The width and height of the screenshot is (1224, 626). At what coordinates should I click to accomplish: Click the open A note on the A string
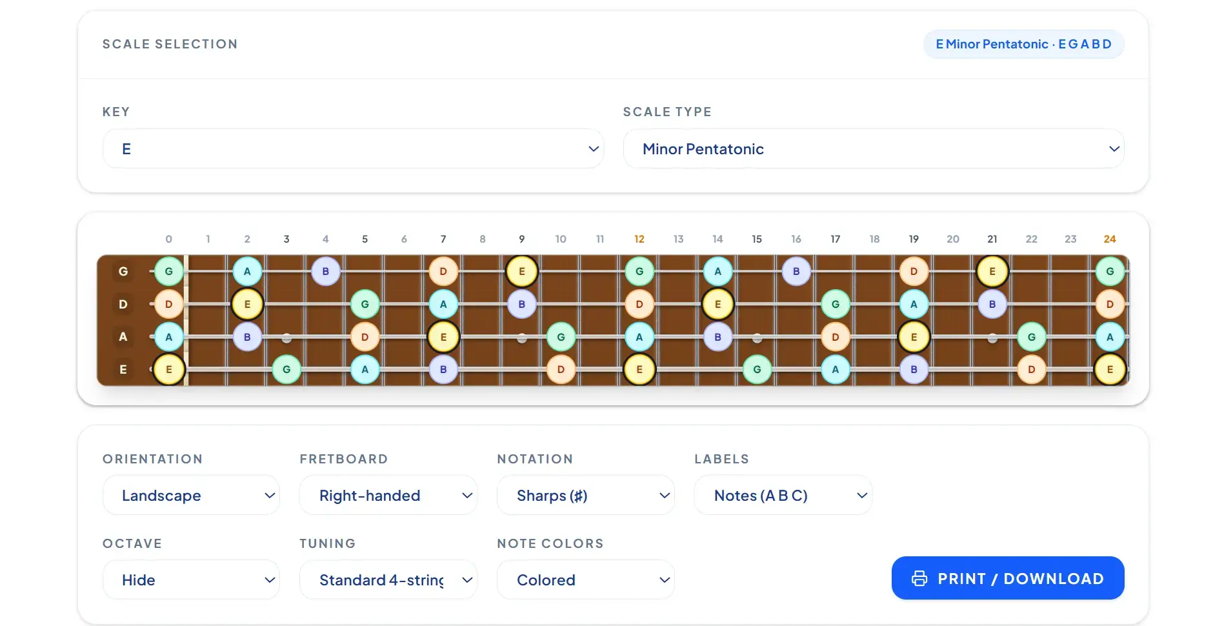pos(169,337)
